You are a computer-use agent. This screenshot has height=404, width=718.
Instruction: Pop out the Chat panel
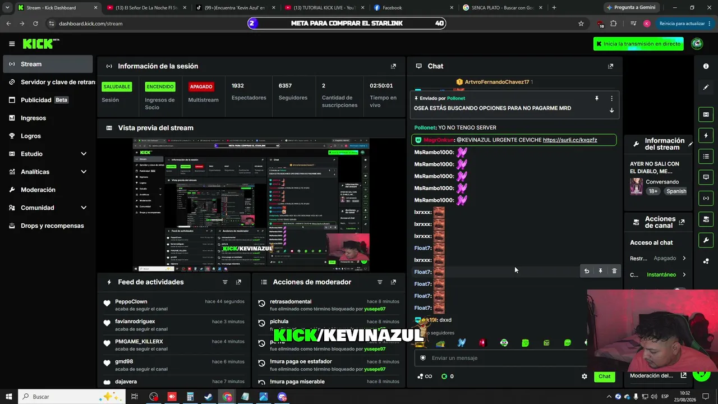[x=611, y=66]
